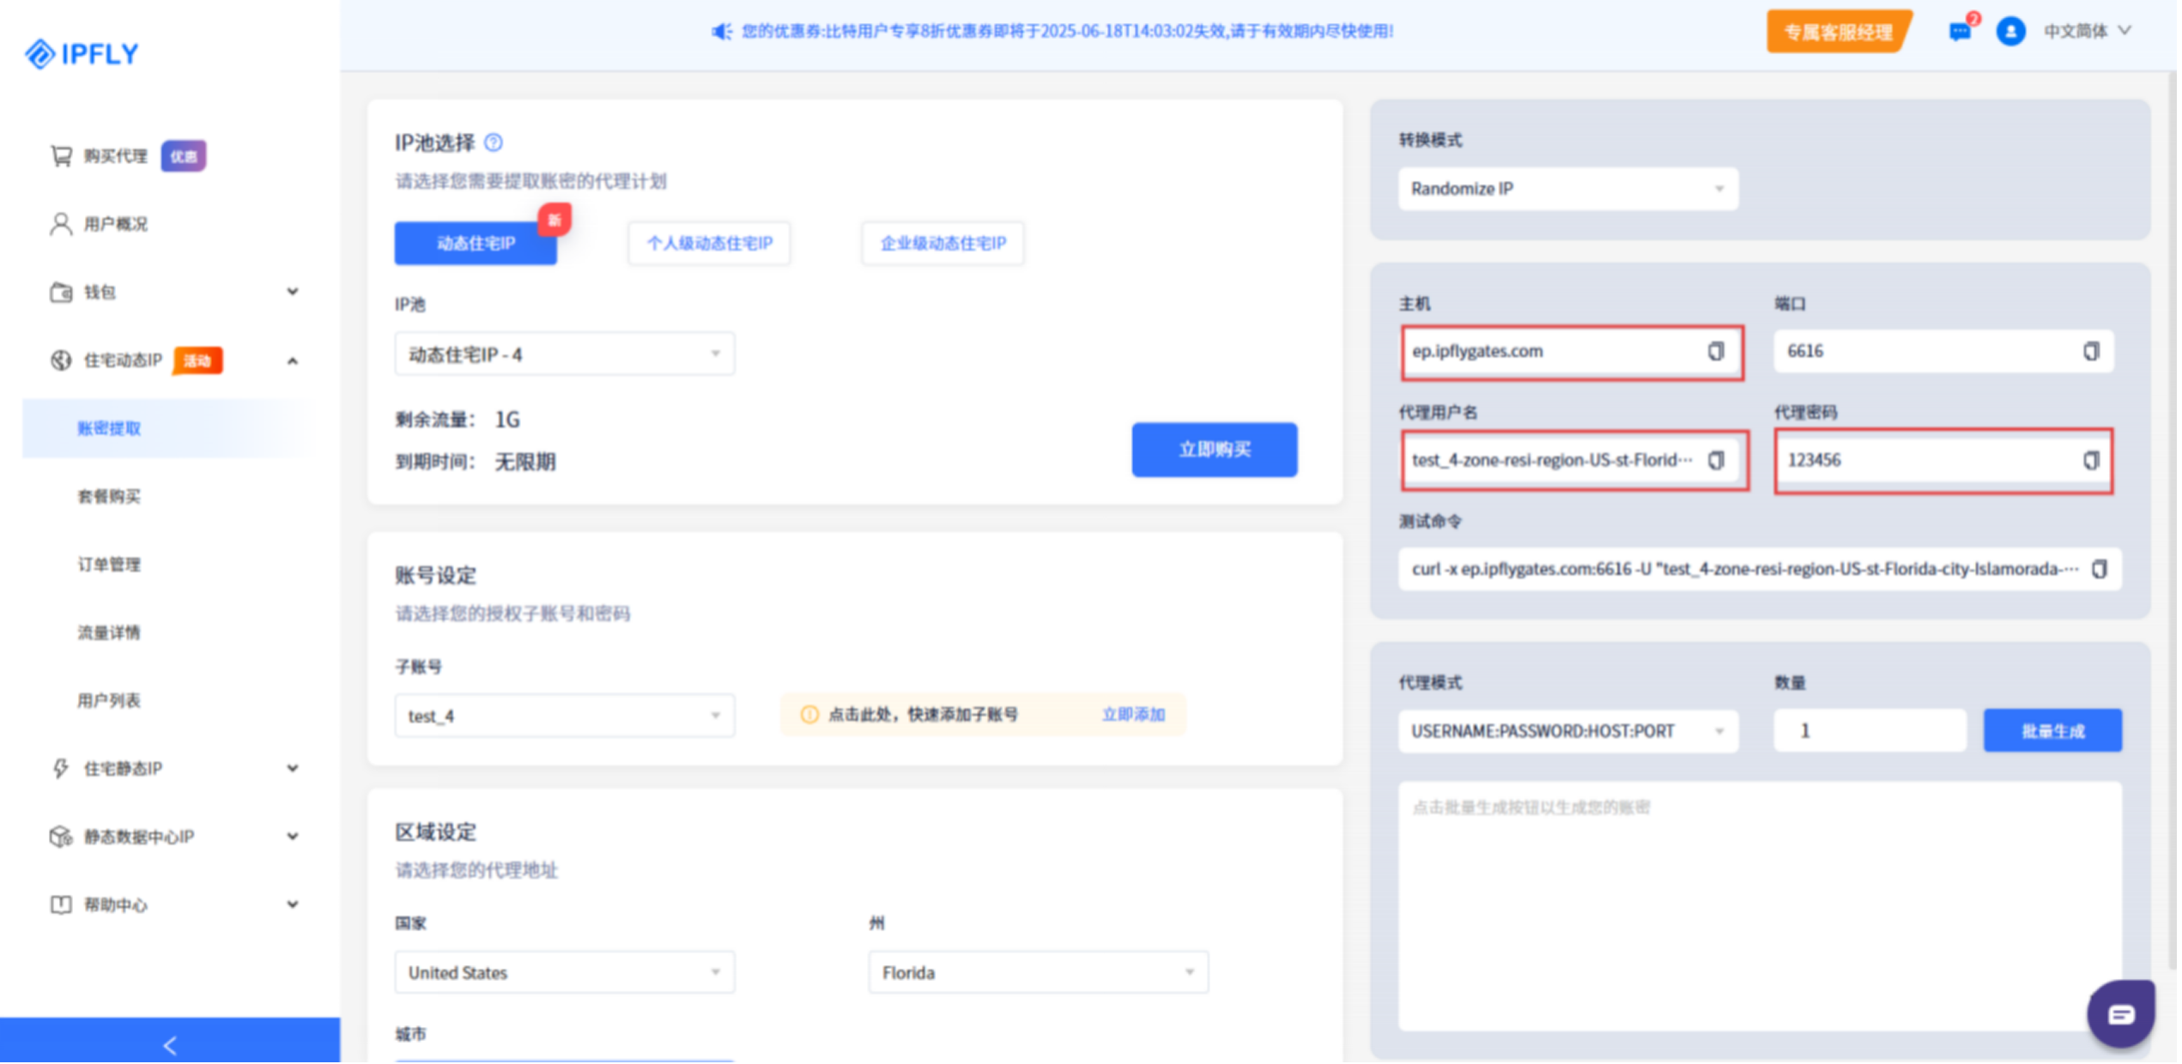The image size is (2182, 1064).
Task: Open the 用户列表 menu item
Action: point(110,702)
